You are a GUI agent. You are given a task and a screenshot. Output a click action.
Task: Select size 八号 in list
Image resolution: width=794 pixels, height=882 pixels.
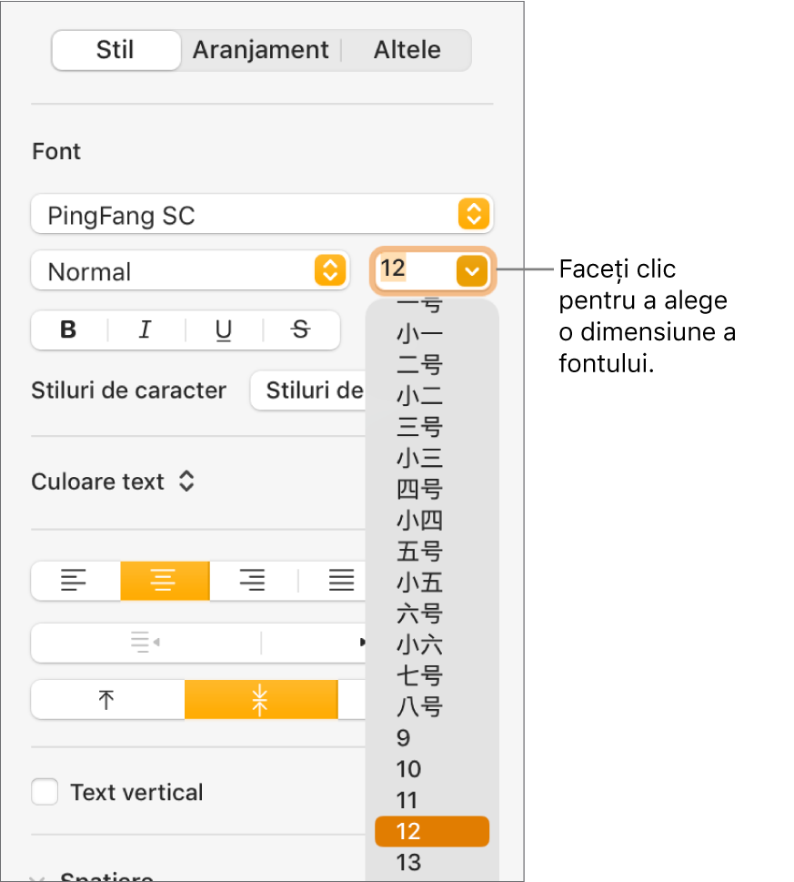click(x=431, y=706)
